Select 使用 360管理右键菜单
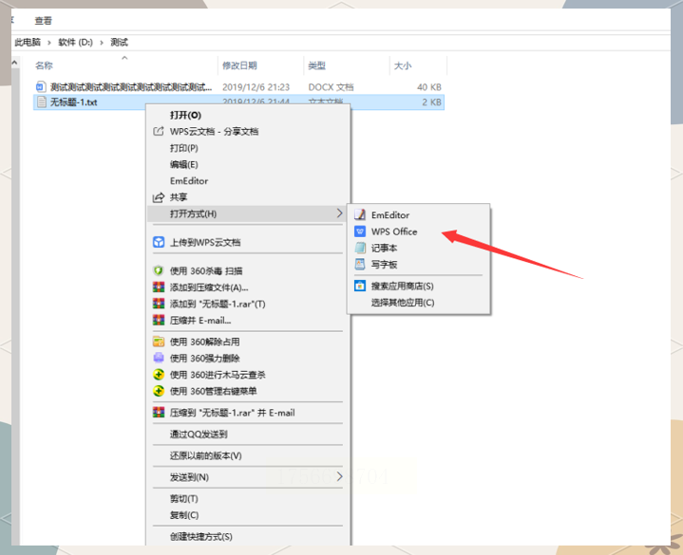The image size is (683, 555). click(x=214, y=392)
